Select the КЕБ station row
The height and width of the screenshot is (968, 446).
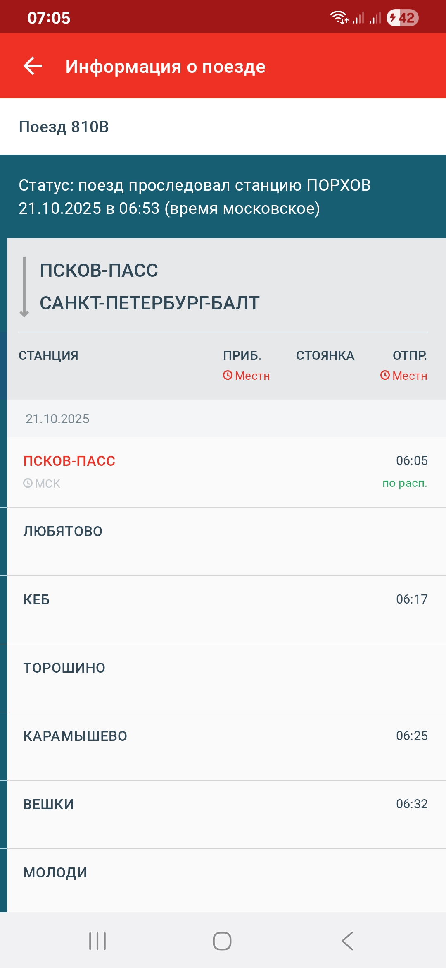coord(223,609)
